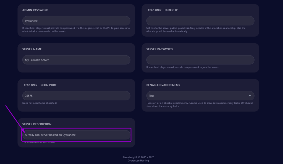Click the Server Description input field
The image size is (283, 164).
click(76, 135)
